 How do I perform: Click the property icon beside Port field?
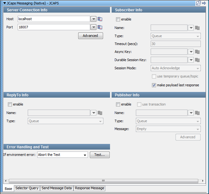tap(100, 27)
